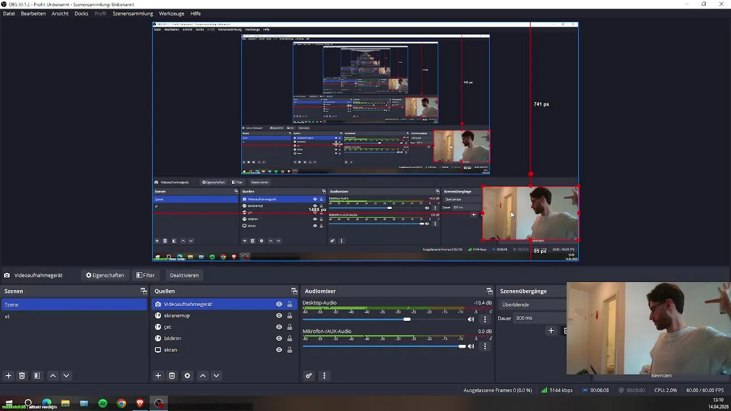Open Brave browser from the taskbar
731x411 pixels.
coord(140,404)
